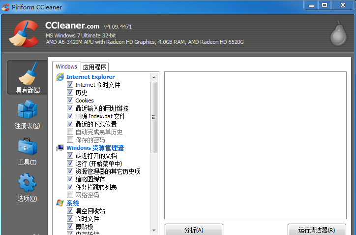Toggle the 最近的下载位置 checkbox

(70, 124)
